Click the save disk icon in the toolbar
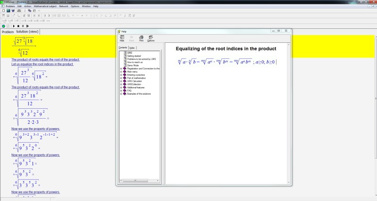The width and height of the screenshot is (377, 201). [x=8, y=10]
